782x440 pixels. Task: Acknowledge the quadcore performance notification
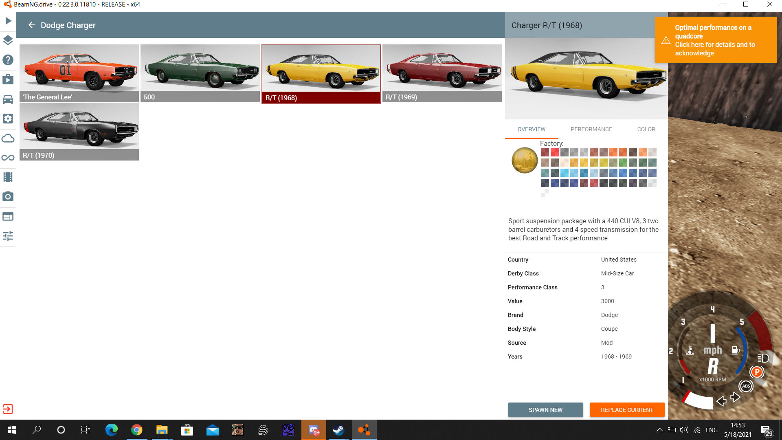tap(716, 40)
